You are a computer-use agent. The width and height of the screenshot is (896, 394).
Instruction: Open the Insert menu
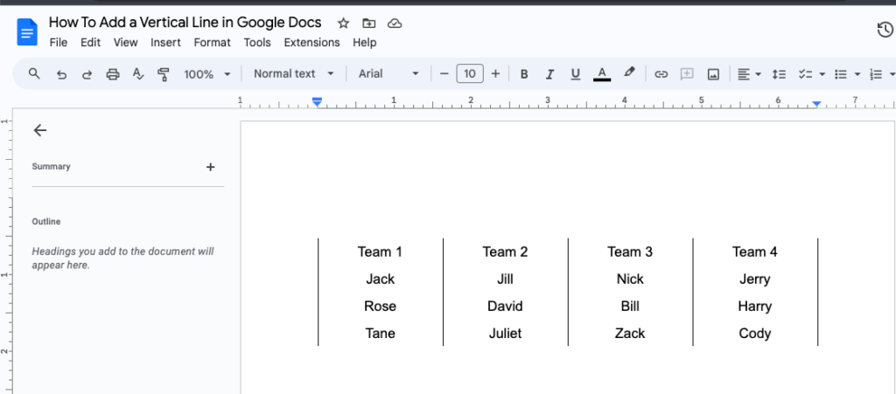pyautogui.click(x=165, y=42)
